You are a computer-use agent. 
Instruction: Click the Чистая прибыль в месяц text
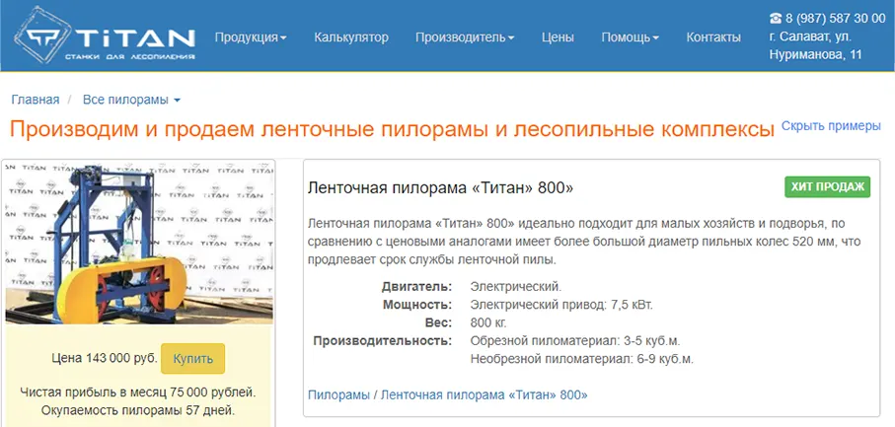(x=138, y=392)
